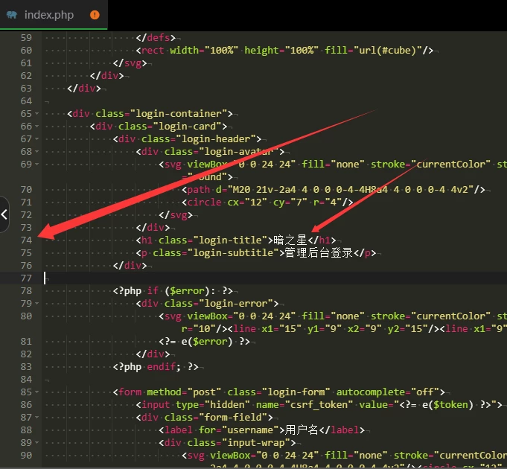Click line number 74 in the gutter
Screen dimensions: 507x469
(26, 240)
